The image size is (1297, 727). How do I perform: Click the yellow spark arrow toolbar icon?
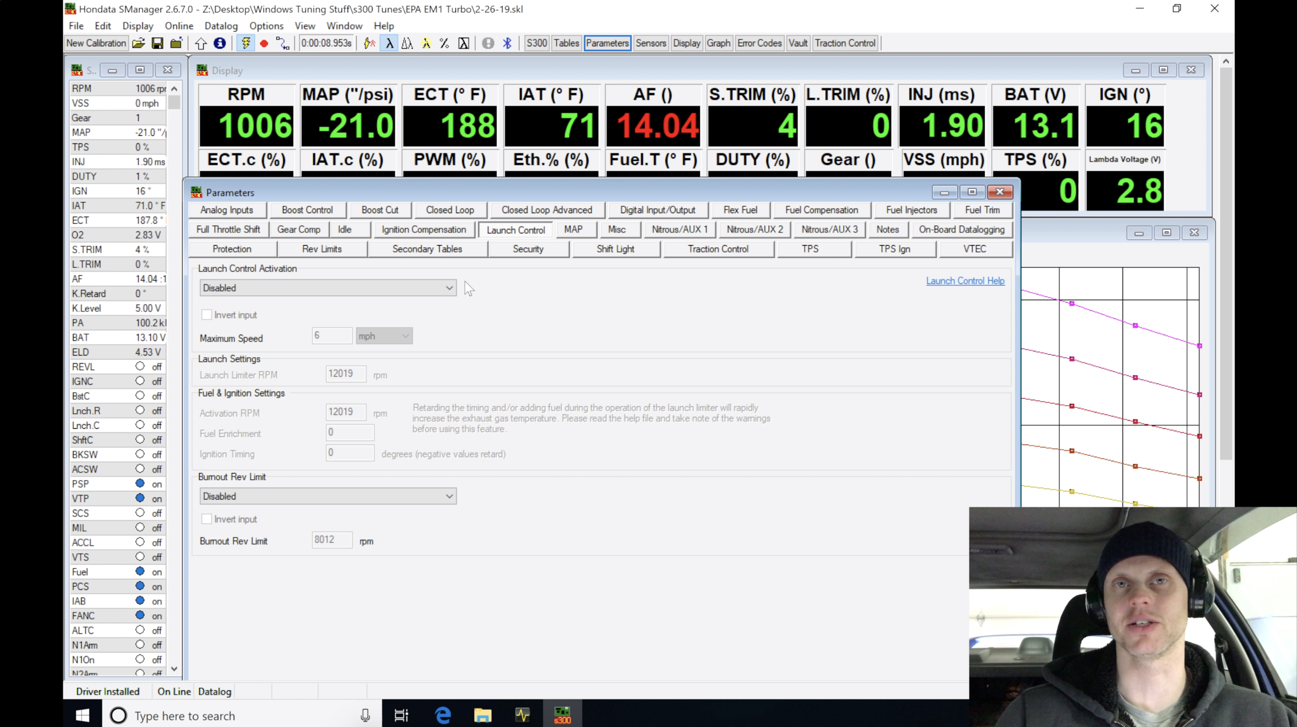(369, 44)
